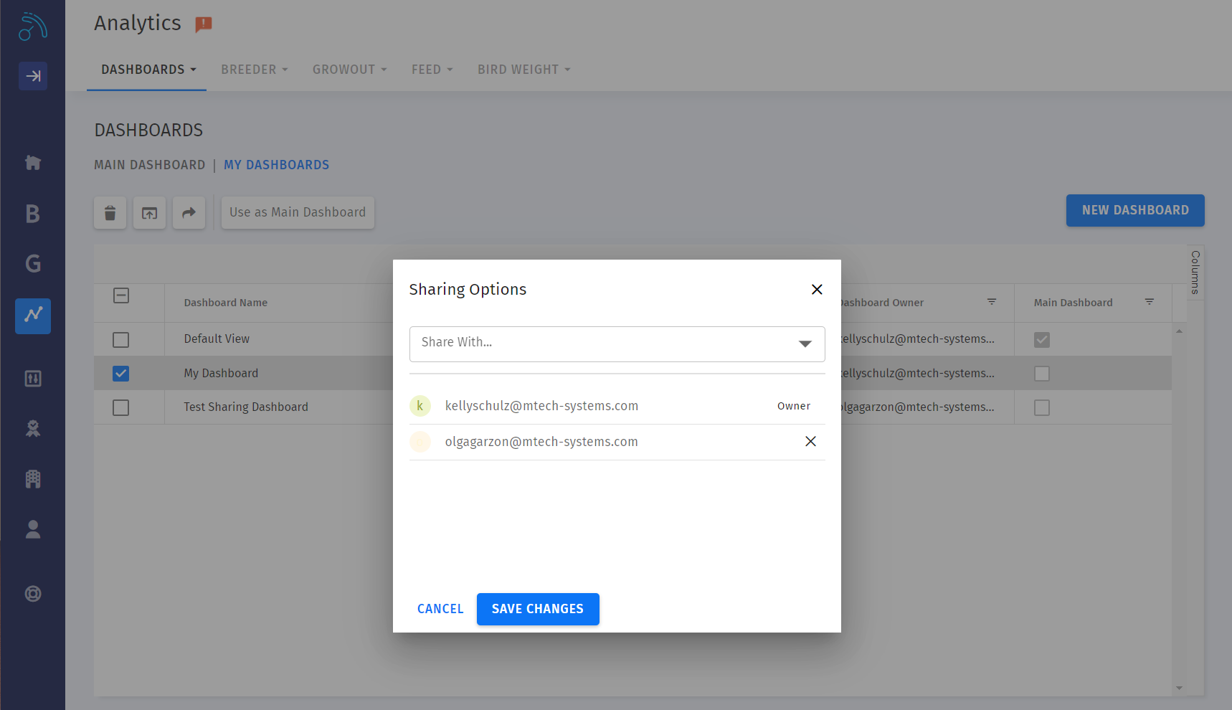Expand the Dashboards menu

point(148,70)
